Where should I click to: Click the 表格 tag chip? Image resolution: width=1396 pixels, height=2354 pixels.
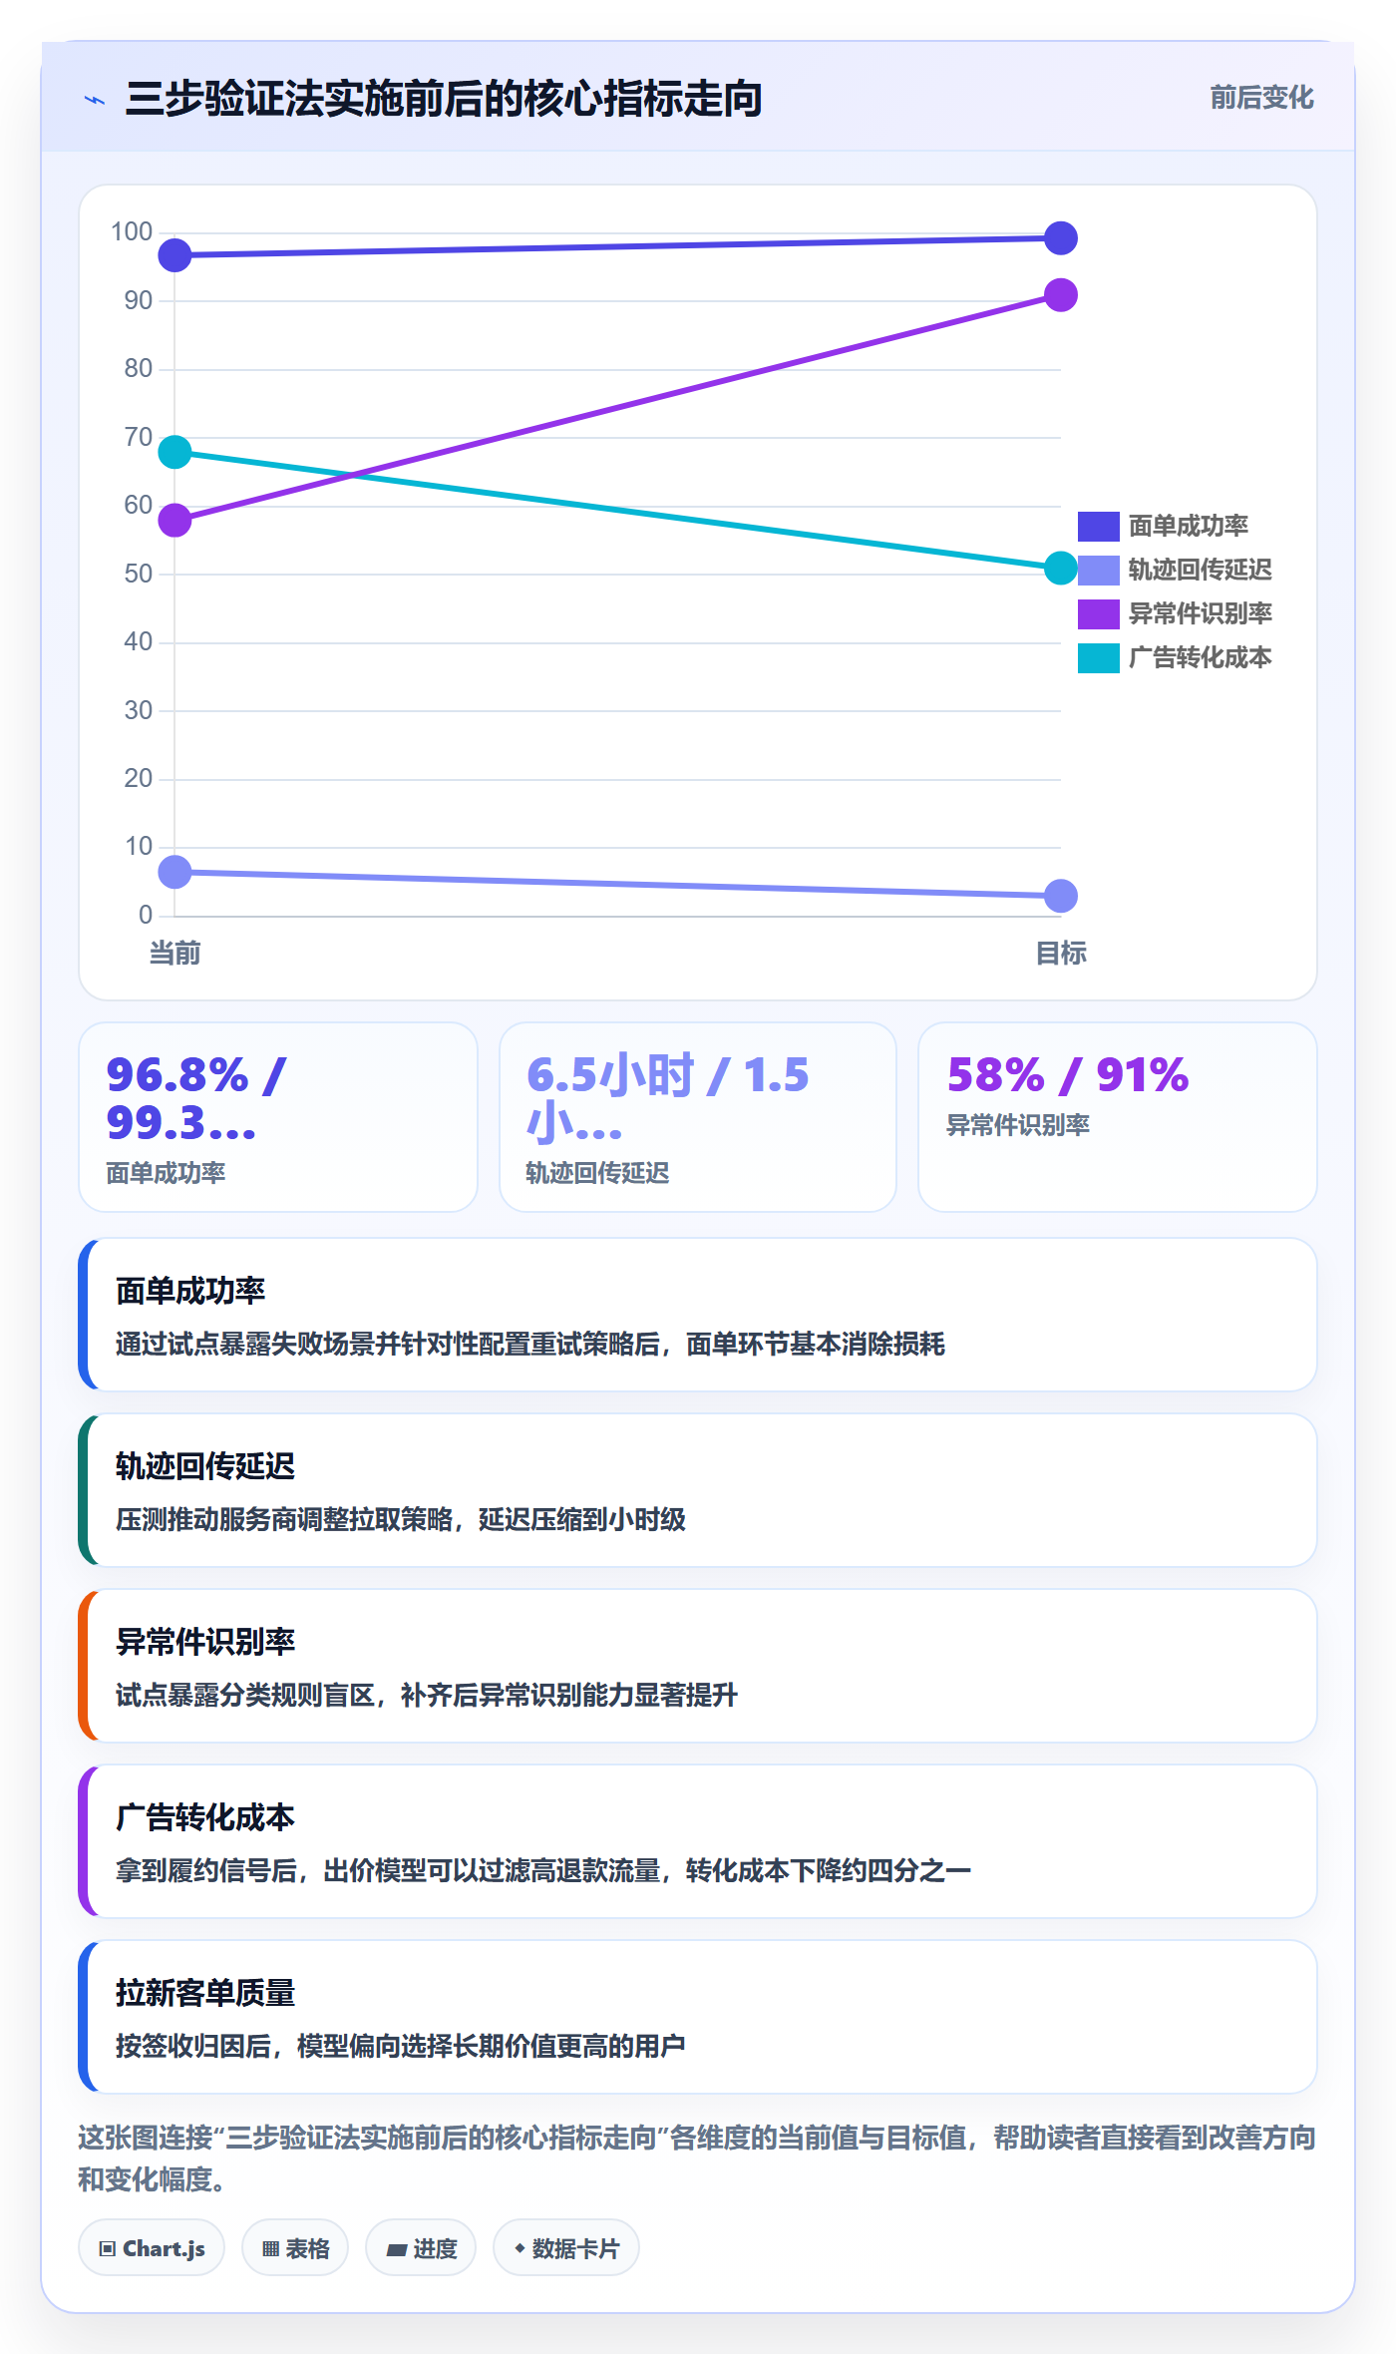coord(295,2248)
